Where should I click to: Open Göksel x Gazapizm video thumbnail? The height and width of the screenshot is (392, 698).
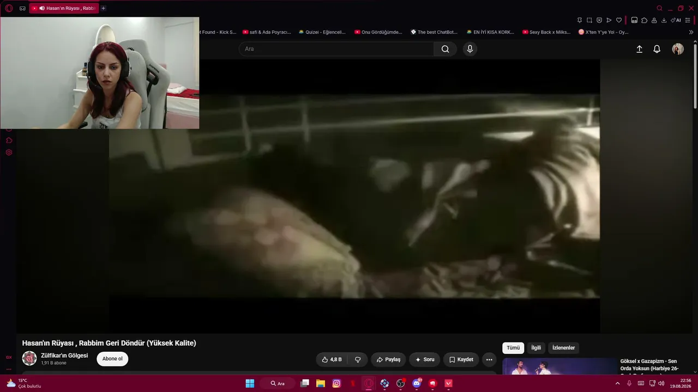click(559, 366)
